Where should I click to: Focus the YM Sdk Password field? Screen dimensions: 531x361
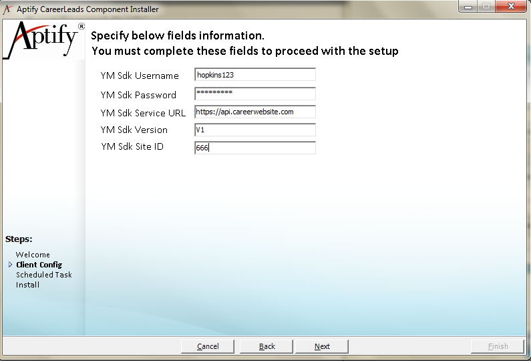coord(255,94)
